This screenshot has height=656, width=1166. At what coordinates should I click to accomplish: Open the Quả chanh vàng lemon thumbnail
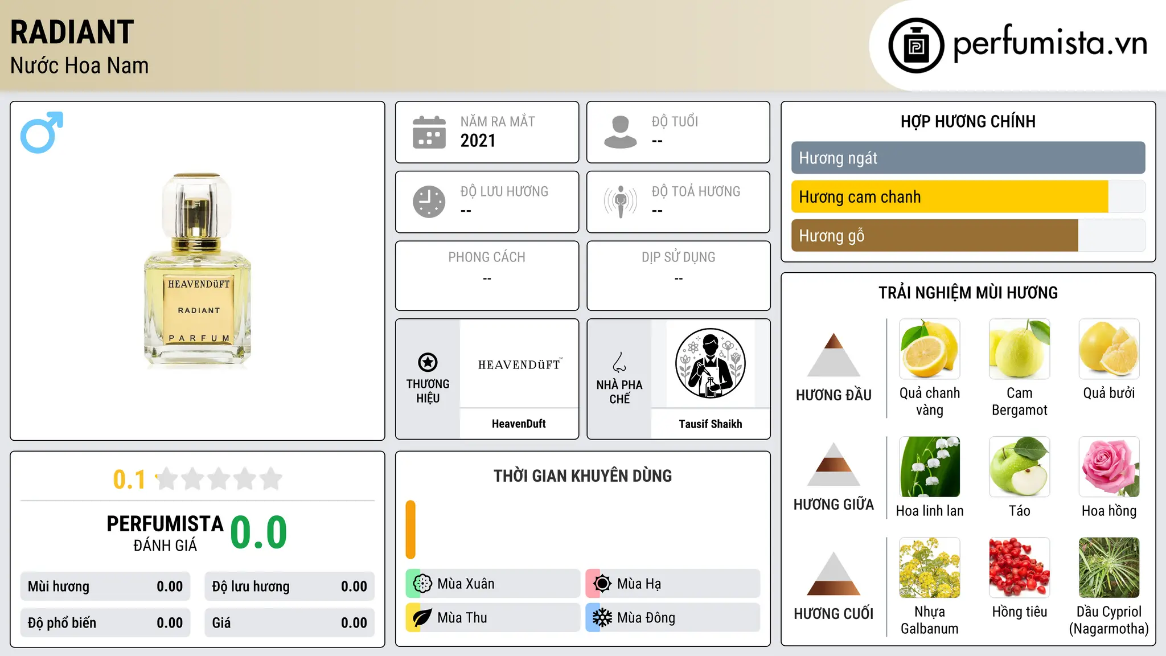point(930,349)
